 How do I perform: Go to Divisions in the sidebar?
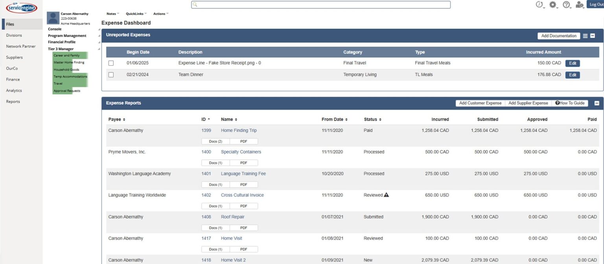click(x=14, y=35)
